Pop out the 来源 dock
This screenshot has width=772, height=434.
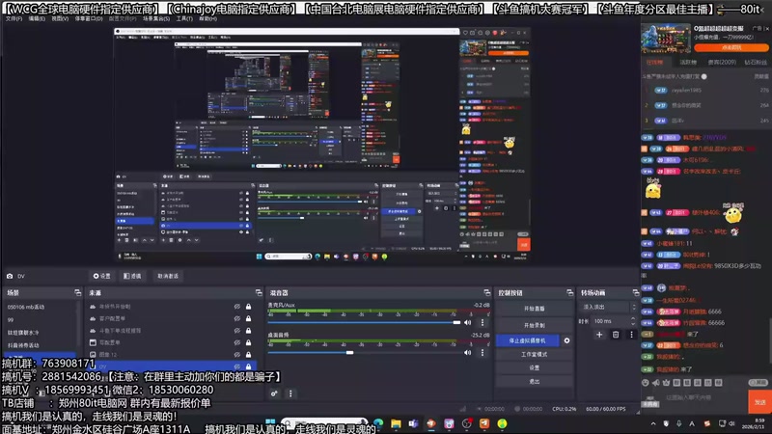point(259,293)
